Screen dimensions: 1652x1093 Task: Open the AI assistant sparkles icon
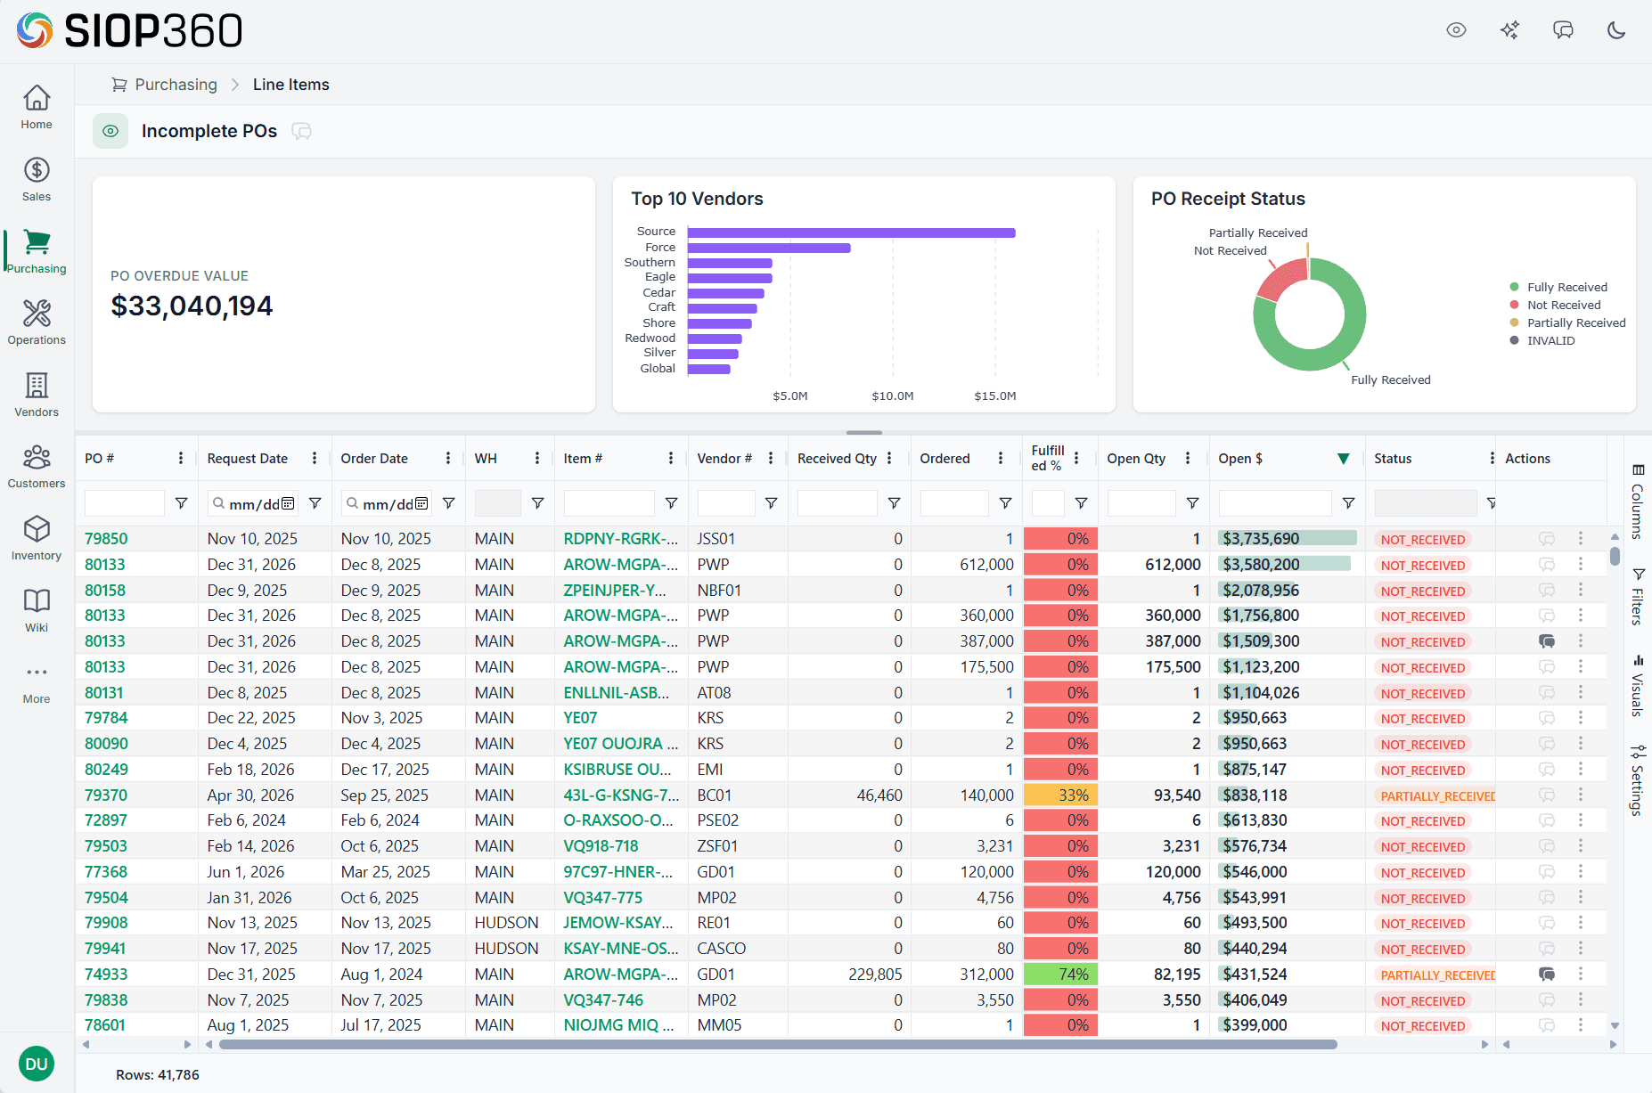click(1510, 29)
